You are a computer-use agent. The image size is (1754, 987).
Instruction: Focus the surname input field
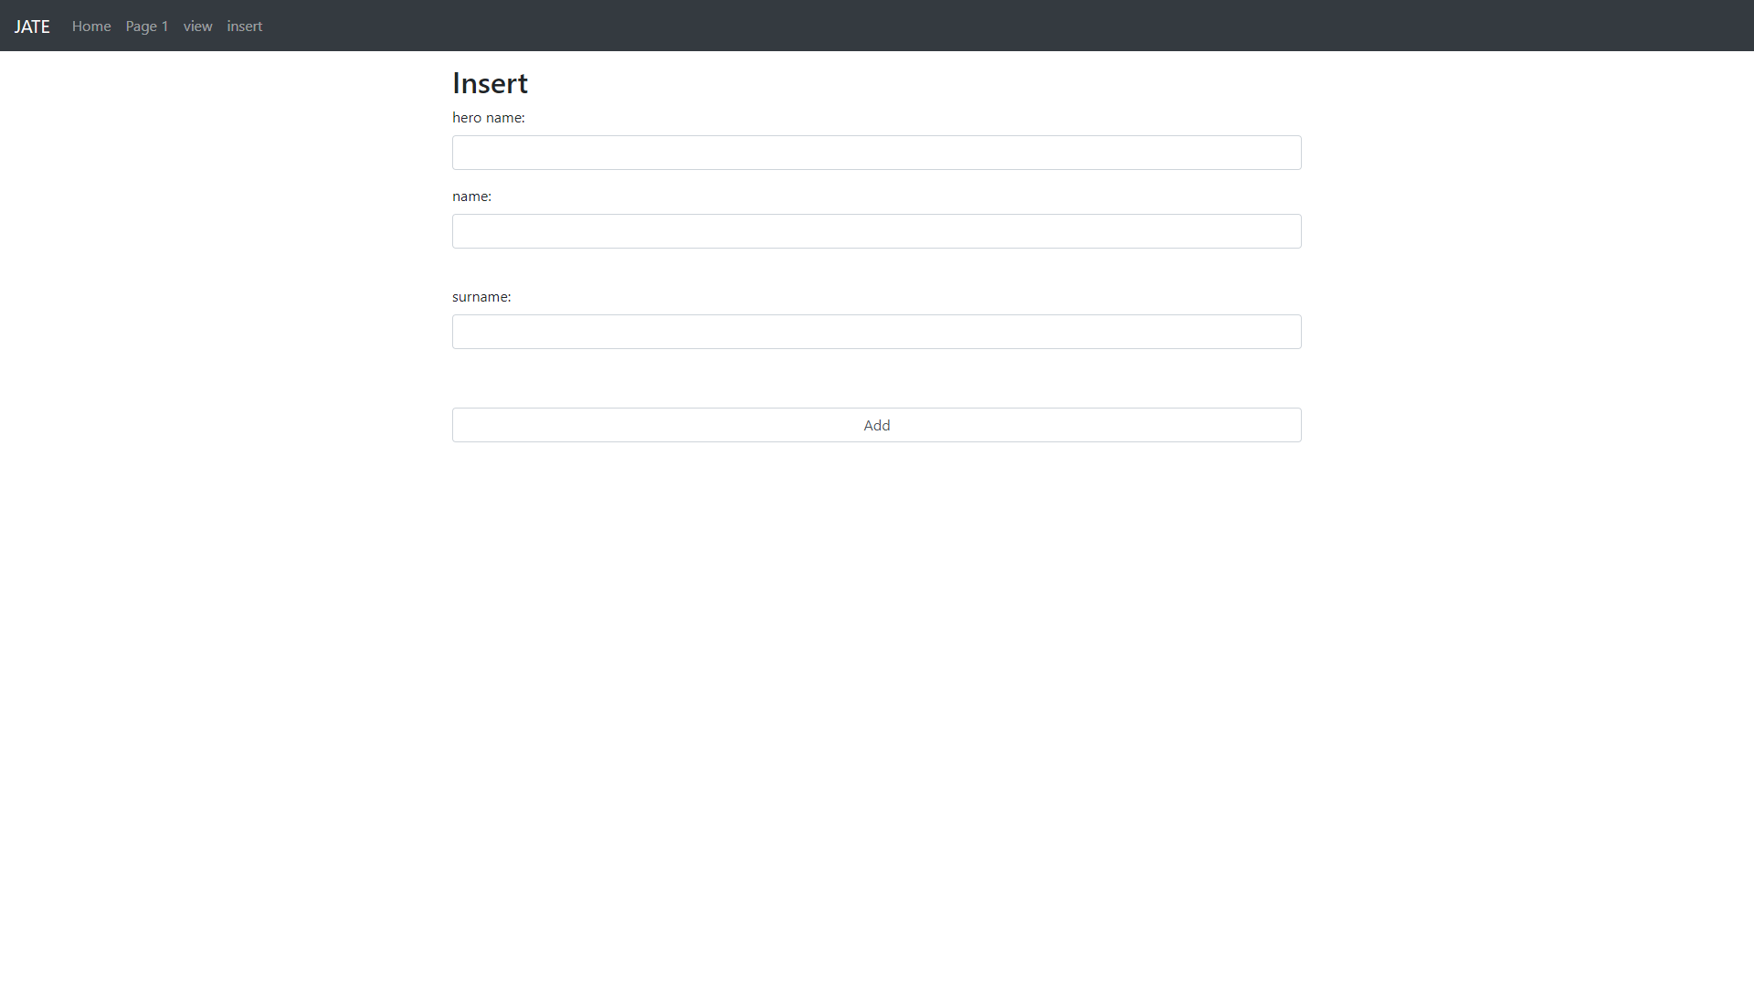[877, 332]
